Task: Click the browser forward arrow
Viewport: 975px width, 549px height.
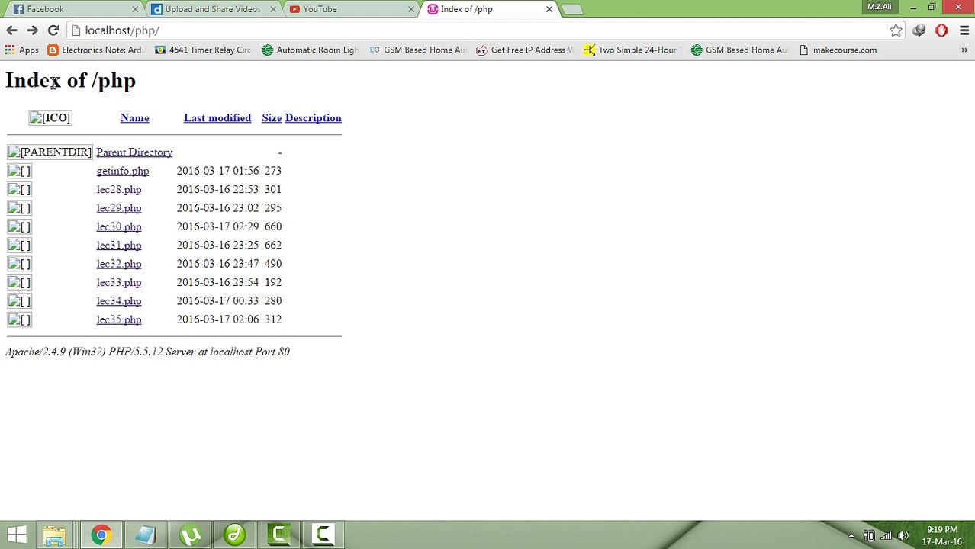Action: pos(32,30)
